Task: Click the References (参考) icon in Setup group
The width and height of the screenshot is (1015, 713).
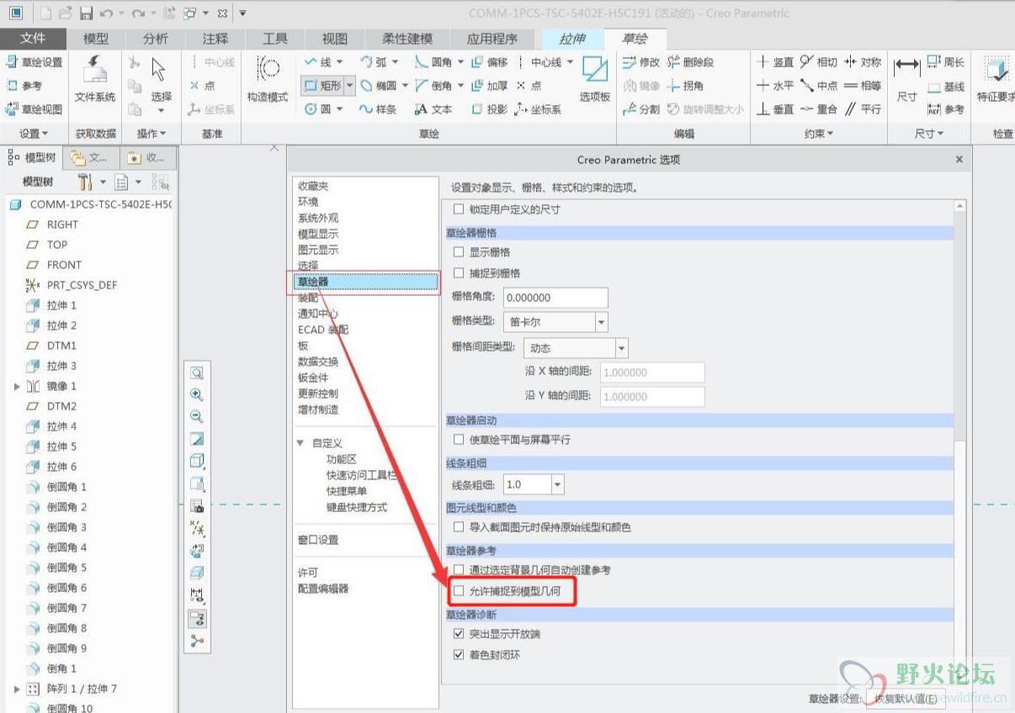Action: click(13, 86)
